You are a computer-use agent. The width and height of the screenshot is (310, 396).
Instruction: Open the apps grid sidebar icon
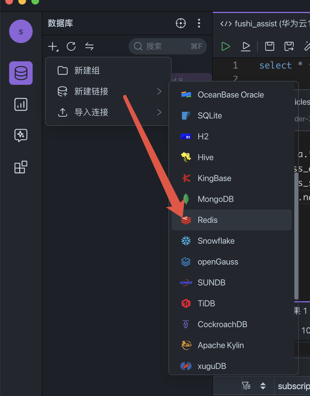21,167
